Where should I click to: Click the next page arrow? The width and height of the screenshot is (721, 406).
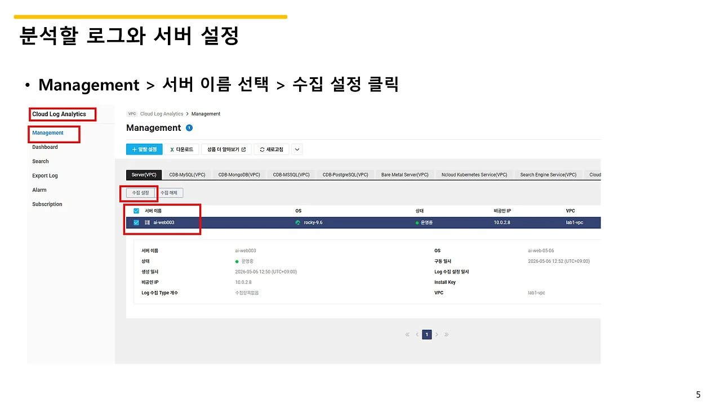point(437,334)
